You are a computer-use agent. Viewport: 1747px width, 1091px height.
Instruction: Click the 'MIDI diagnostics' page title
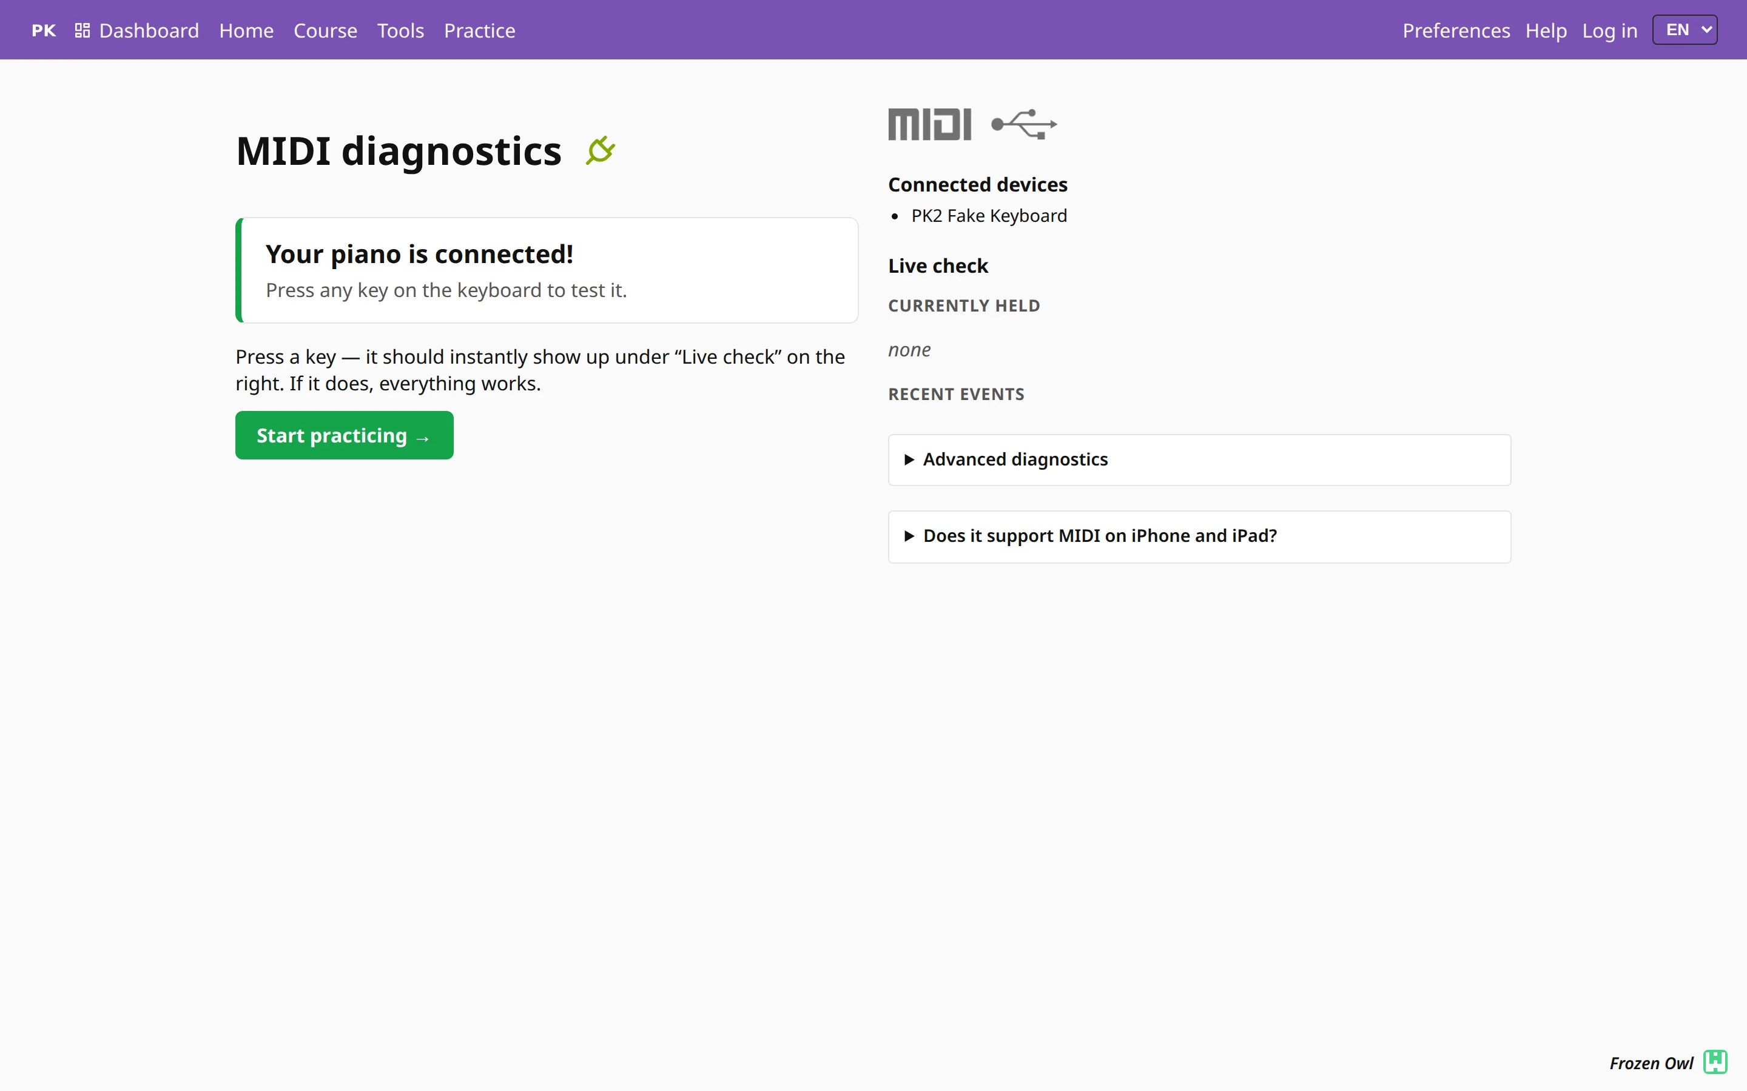coord(399,151)
